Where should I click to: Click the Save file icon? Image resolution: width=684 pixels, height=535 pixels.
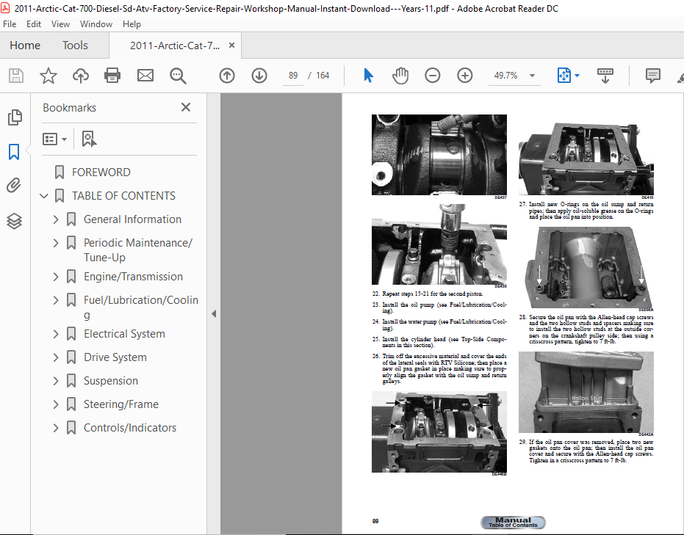click(16, 76)
